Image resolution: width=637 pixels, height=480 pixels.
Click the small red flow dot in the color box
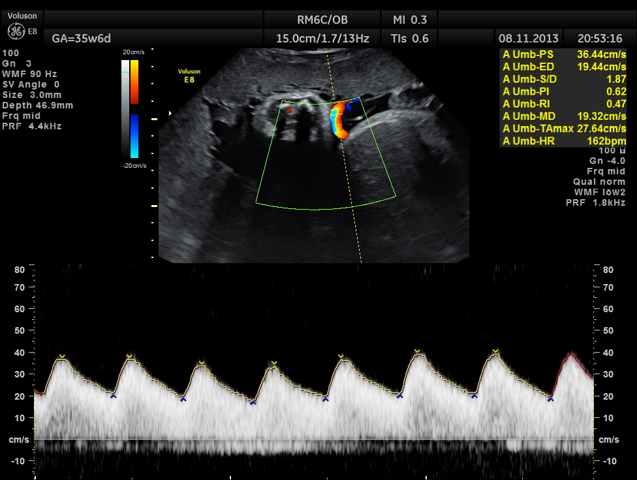(x=290, y=110)
